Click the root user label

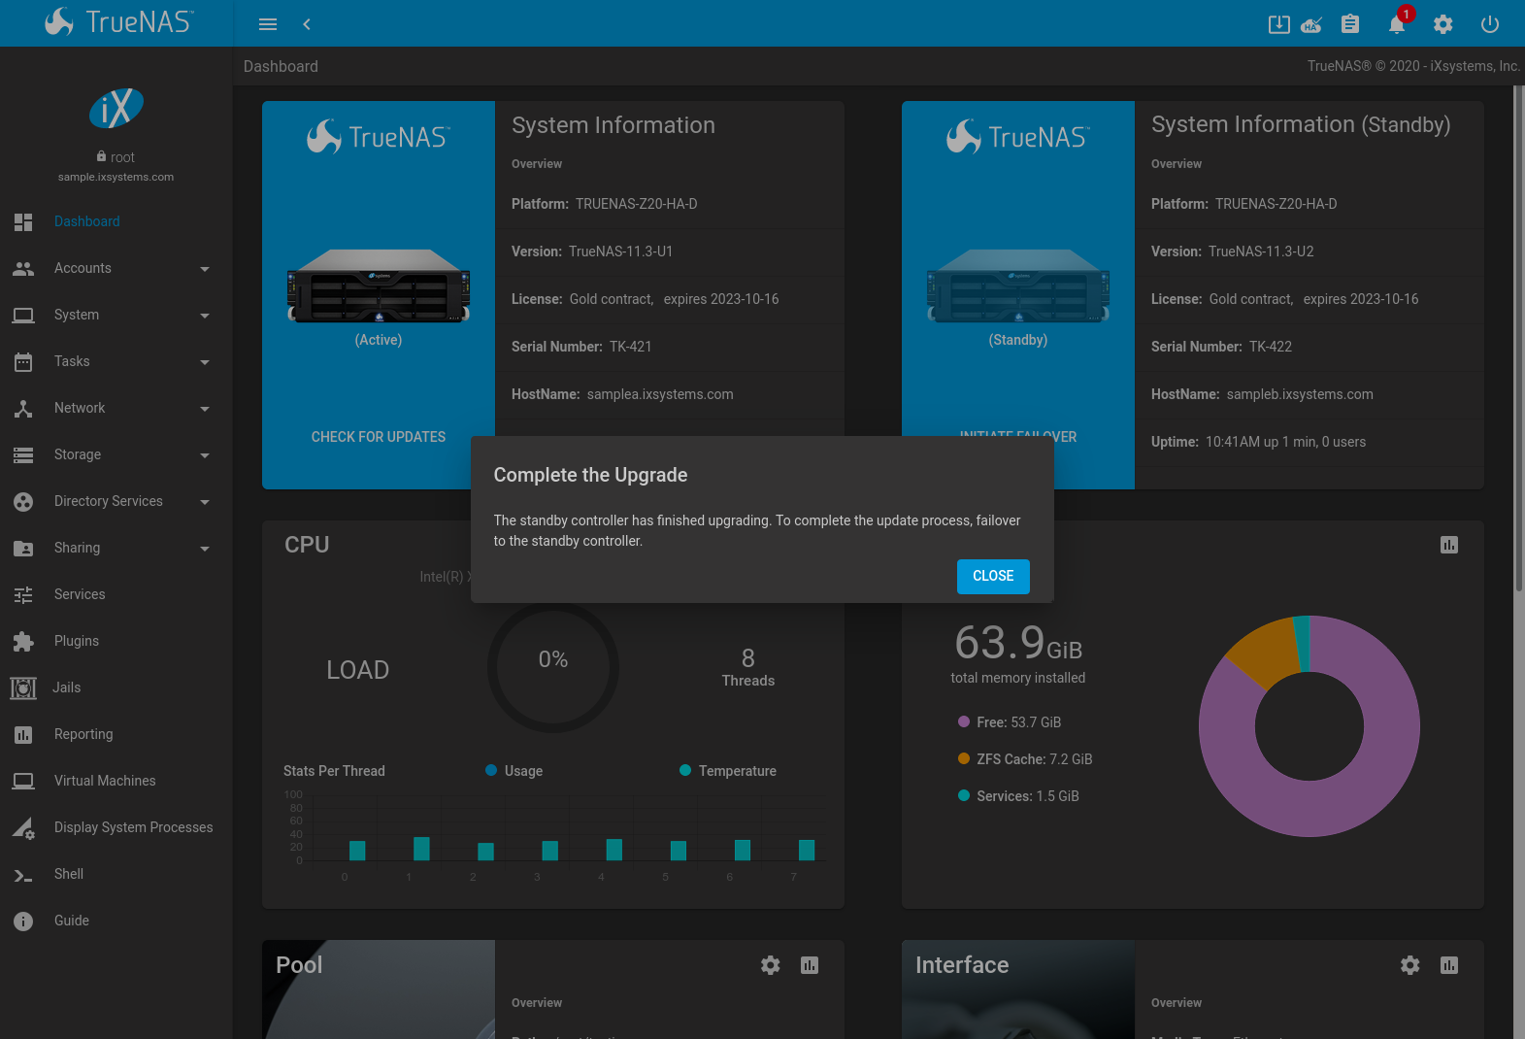pyautogui.click(x=116, y=157)
